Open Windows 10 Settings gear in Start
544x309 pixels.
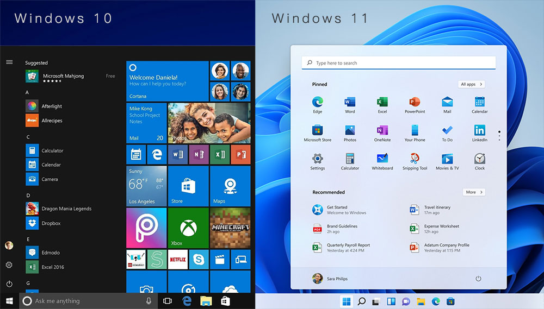(9, 265)
